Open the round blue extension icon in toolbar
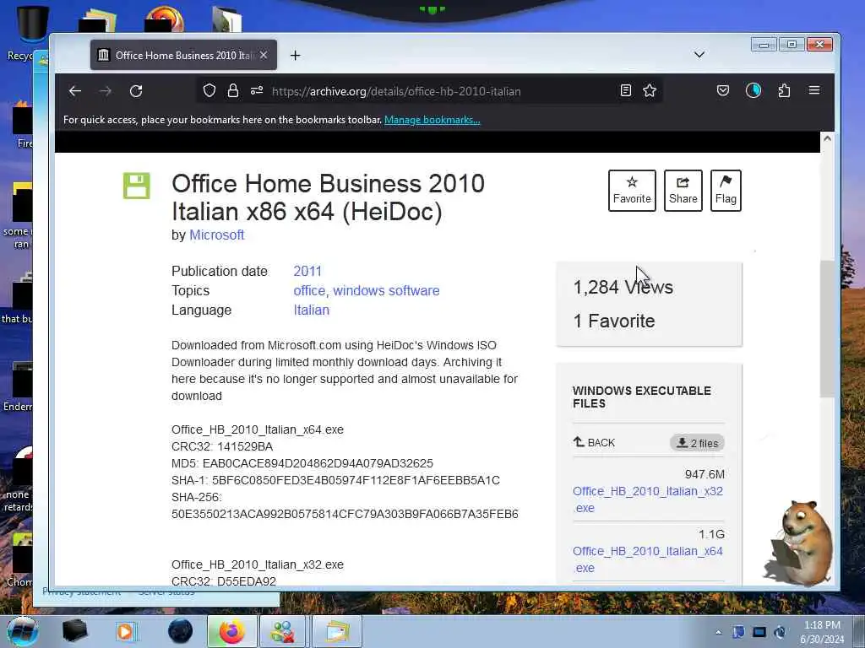Screen dimensions: 865x648 point(753,90)
